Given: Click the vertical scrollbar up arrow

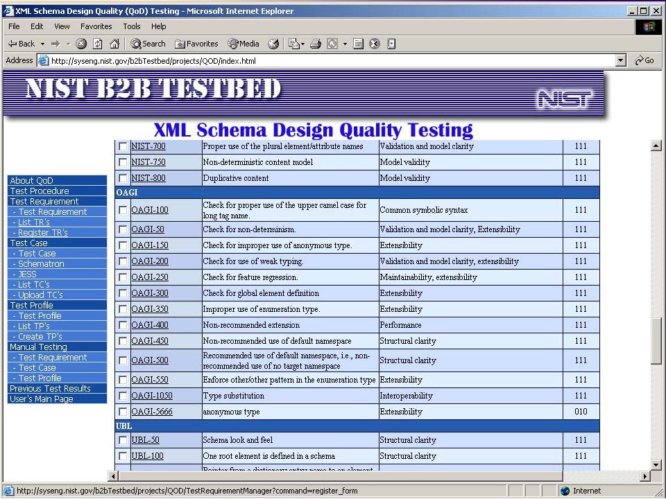Looking at the screenshot, I should tap(656, 146).
